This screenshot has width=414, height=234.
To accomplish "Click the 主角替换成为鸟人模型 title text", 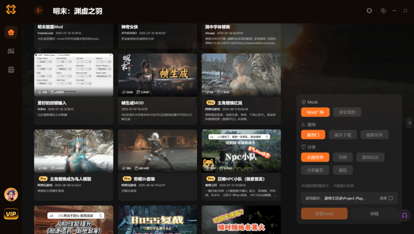I will (x=71, y=179).
